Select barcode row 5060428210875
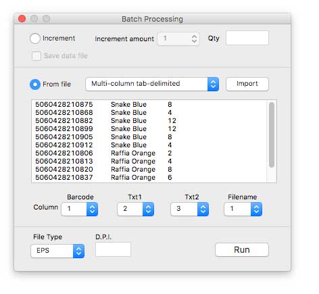 click(x=149, y=104)
